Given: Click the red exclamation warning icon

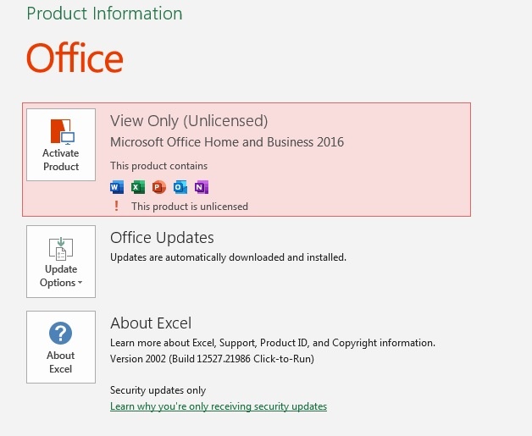Looking at the screenshot, I should (116, 206).
